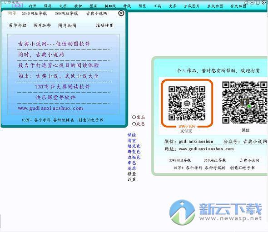This screenshot has width=268, height=232.
Task: Click the 古典小说网---任性动图软件 title text
Action: 54,44
